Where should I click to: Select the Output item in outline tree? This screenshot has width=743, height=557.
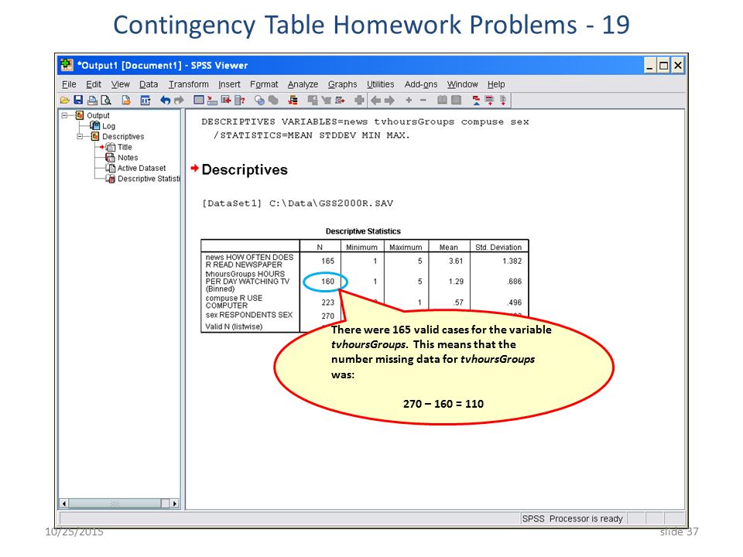tap(98, 115)
